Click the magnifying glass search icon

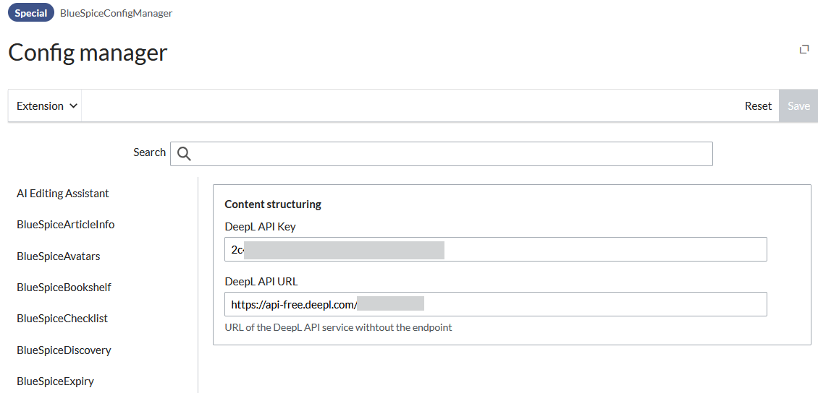pos(184,153)
